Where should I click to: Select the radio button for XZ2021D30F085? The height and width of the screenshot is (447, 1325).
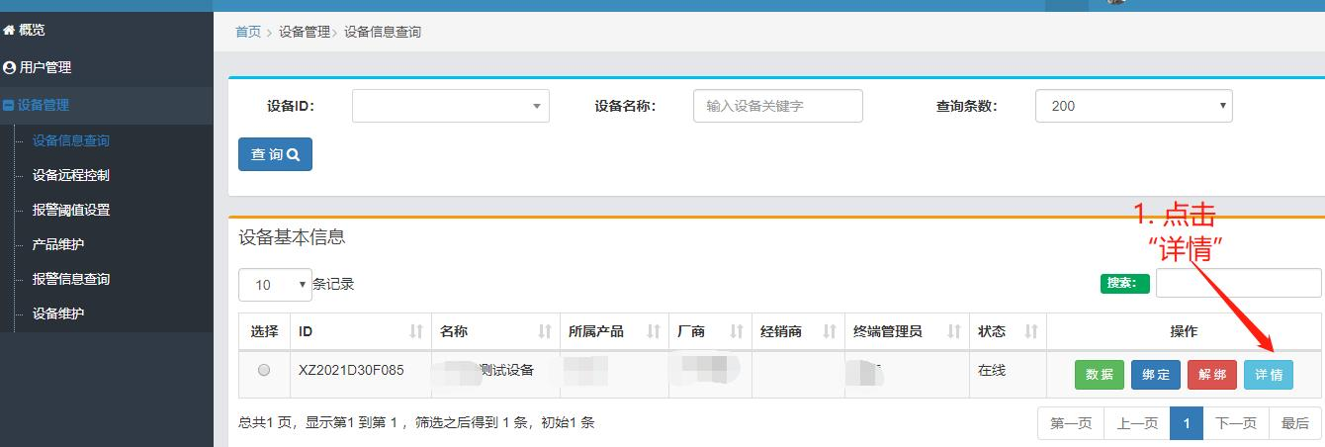pyautogui.click(x=264, y=370)
